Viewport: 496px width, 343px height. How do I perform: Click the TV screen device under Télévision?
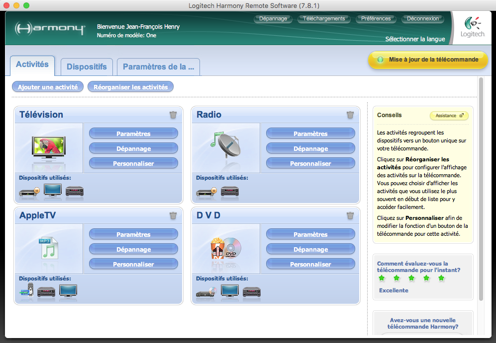53,190
